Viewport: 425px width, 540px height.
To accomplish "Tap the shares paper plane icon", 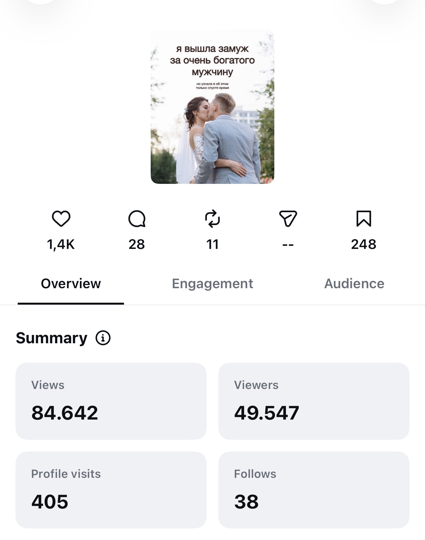I will click(x=288, y=219).
